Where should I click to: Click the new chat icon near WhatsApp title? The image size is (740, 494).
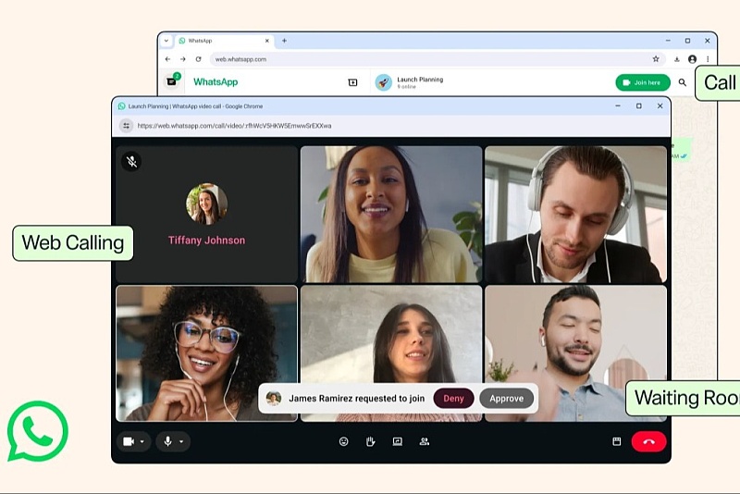352,82
